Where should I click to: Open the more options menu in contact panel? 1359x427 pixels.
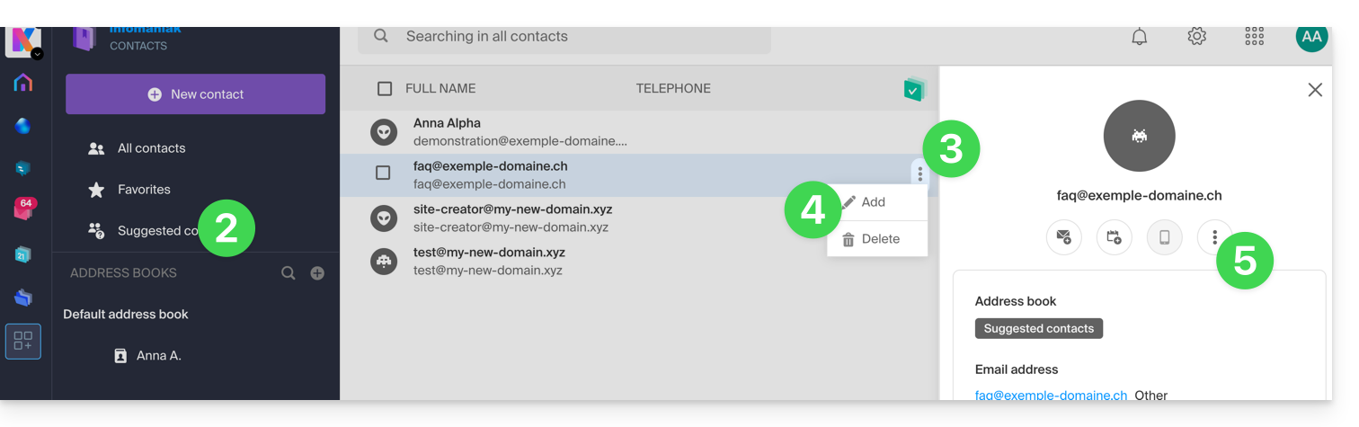pos(1214,237)
